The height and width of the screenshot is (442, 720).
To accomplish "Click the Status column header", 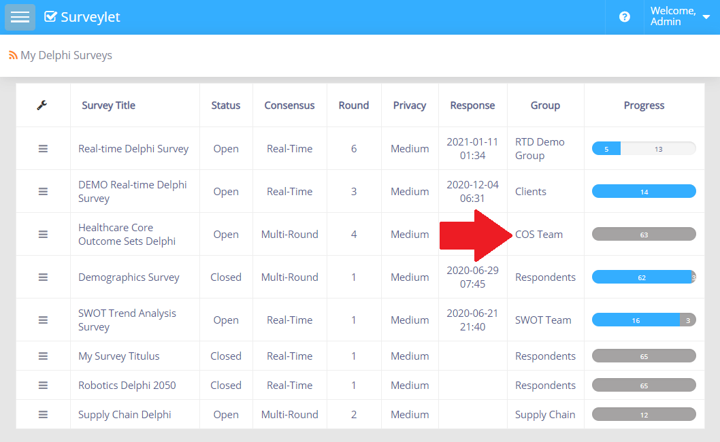I will pyautogui.click(x=225, y=105).
